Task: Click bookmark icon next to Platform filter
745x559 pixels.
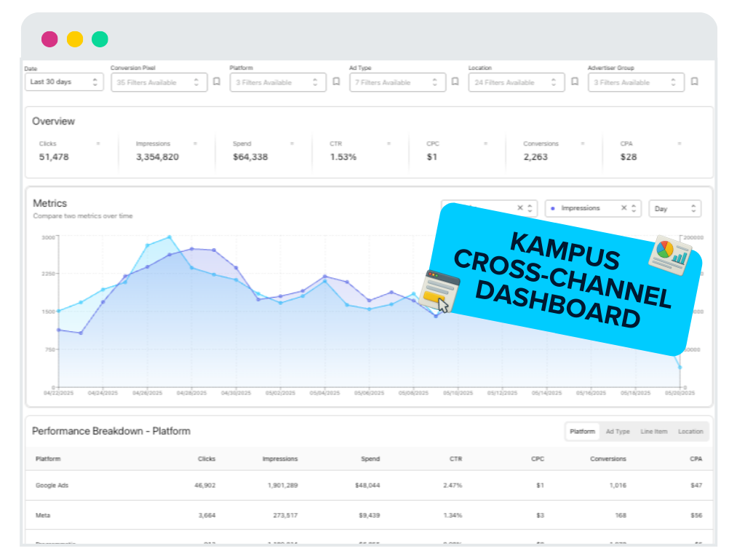Action: [336, 82]
